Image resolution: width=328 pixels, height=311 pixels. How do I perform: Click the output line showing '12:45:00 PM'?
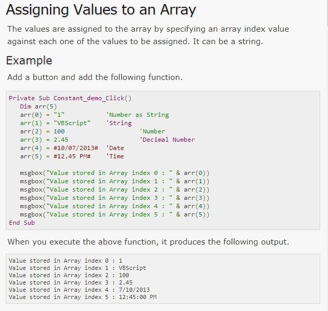83,297
